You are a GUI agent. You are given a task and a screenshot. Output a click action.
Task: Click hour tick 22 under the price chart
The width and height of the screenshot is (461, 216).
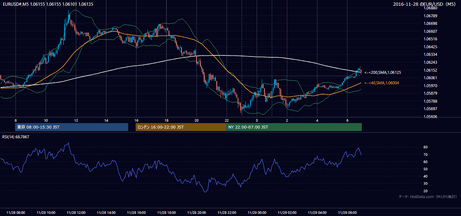coord(227,120)
